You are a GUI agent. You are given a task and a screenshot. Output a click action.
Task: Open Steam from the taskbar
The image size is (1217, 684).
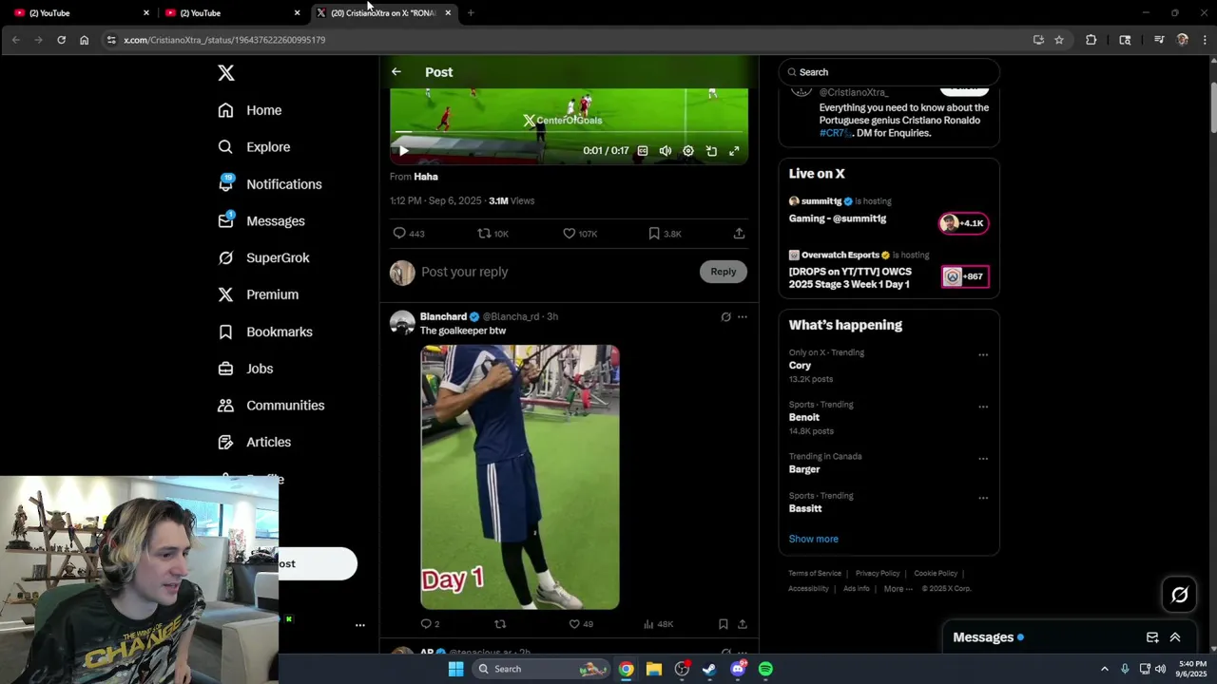(x=709, y=669)
